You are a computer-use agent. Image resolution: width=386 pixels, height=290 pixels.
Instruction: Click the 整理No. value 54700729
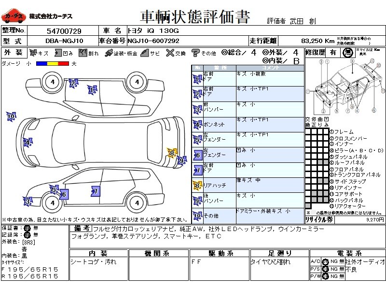[x=64, y=31]
